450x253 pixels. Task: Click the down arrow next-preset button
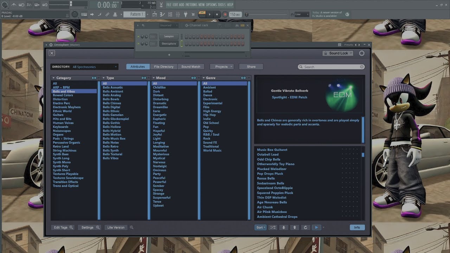pos(284,227)
